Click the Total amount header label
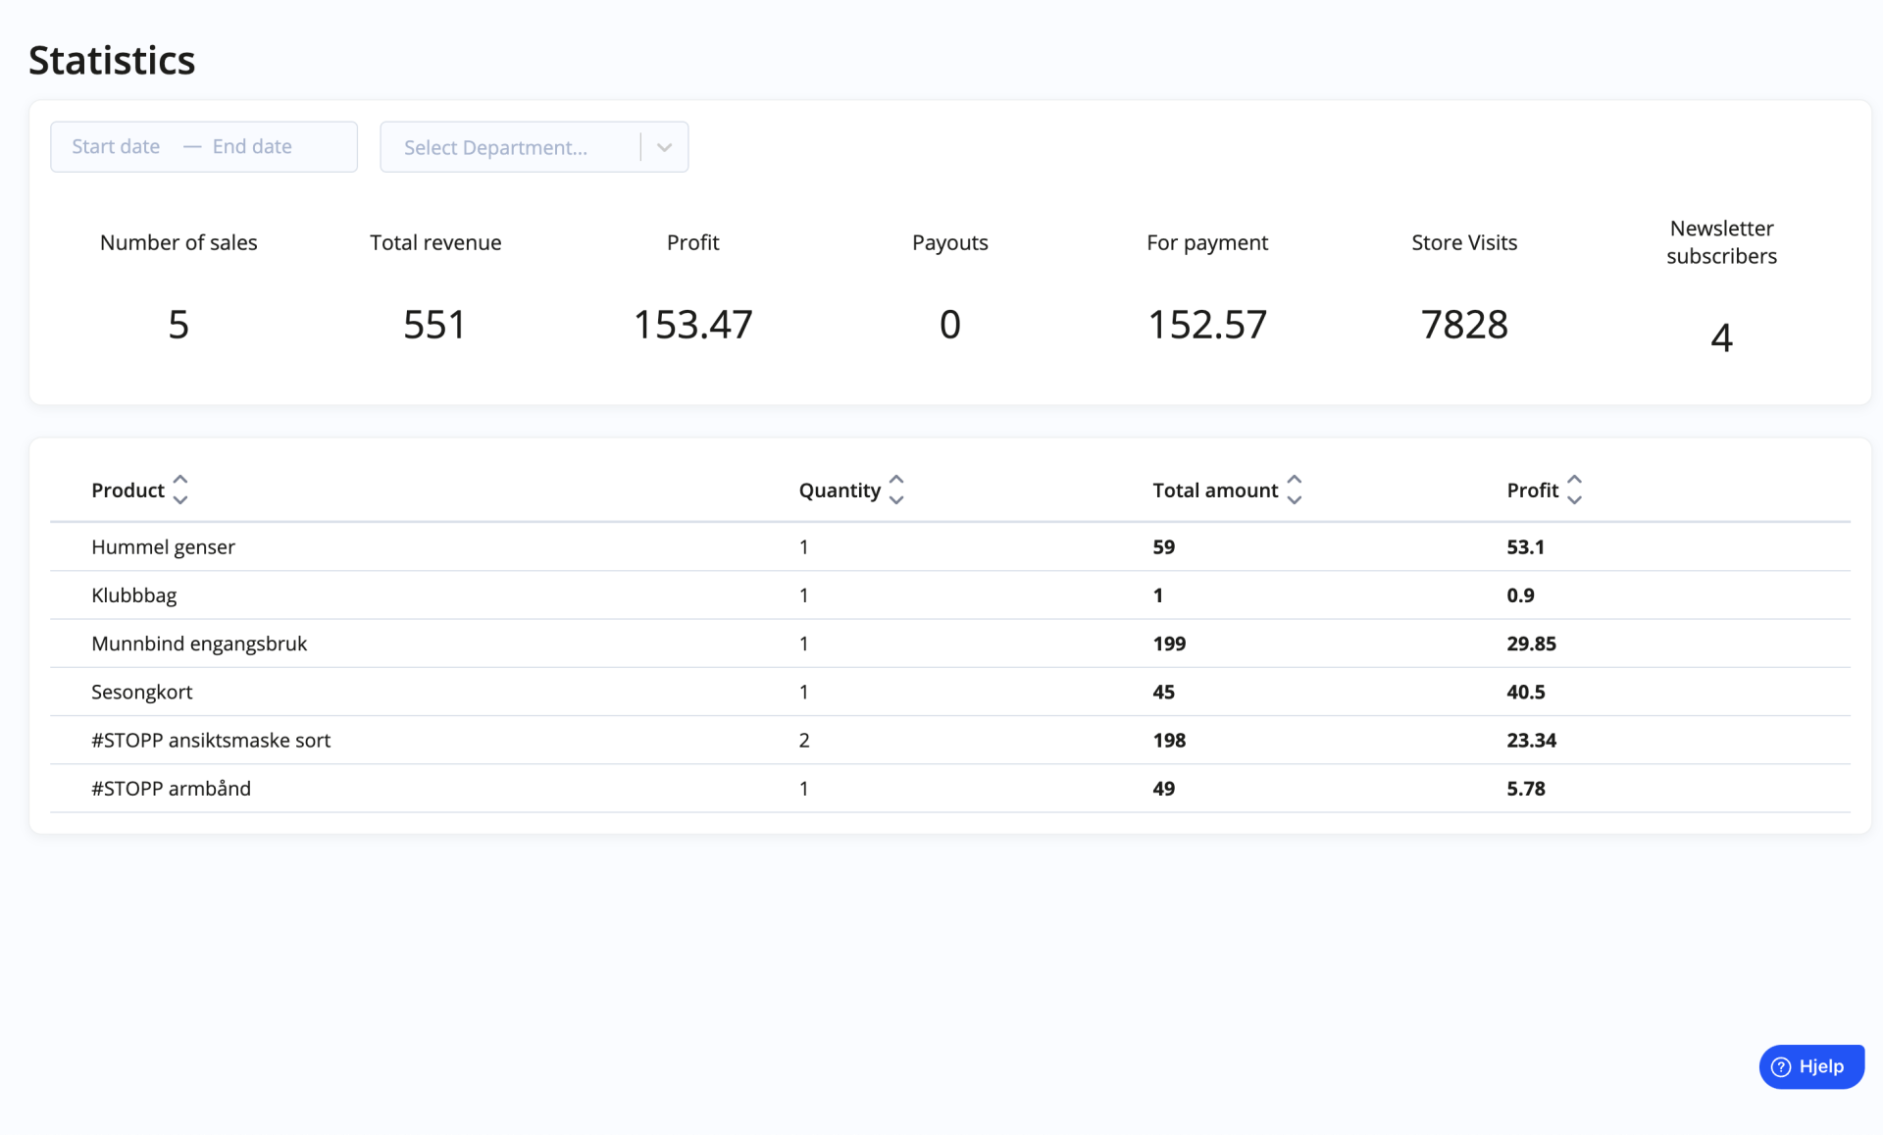The height and width of the screenshot is (1135, 1883). click(x=1215, y=490)
